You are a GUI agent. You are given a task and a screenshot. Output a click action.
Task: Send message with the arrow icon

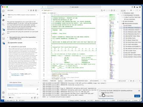38,94
